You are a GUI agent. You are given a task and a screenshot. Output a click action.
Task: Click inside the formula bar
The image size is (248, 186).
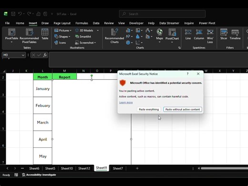coord(148,60)
